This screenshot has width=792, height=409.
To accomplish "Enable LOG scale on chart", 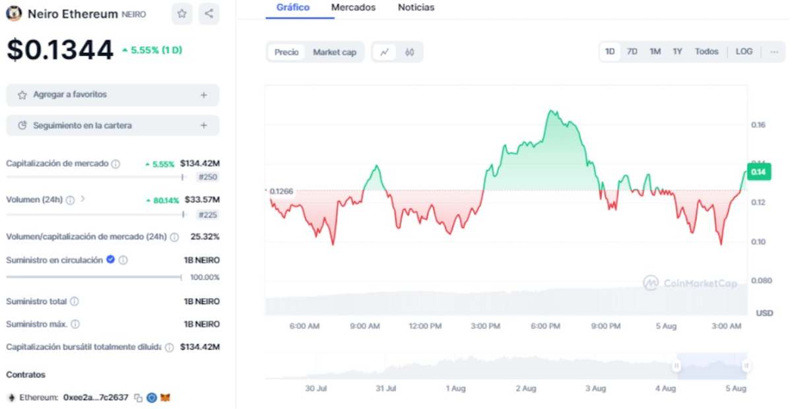I will (744, 51).
